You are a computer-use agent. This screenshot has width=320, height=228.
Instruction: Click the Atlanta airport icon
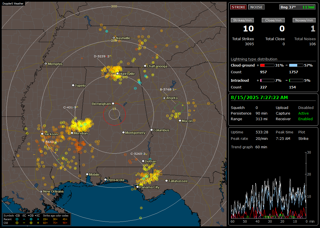(x=164, y=98)
